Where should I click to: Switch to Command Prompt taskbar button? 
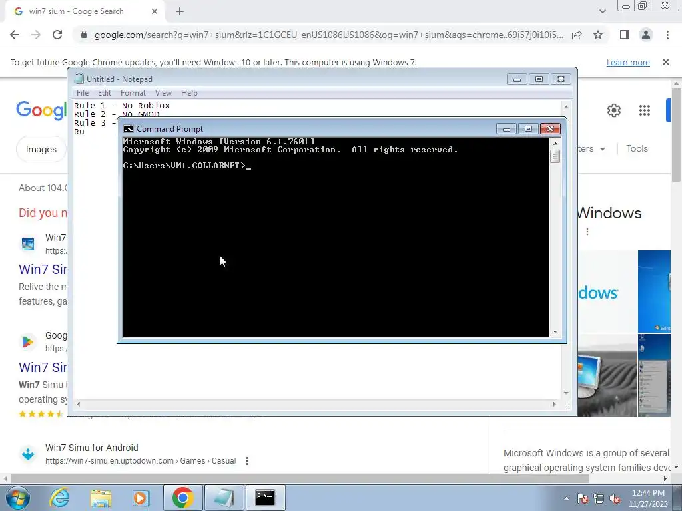tap(265, 498)
